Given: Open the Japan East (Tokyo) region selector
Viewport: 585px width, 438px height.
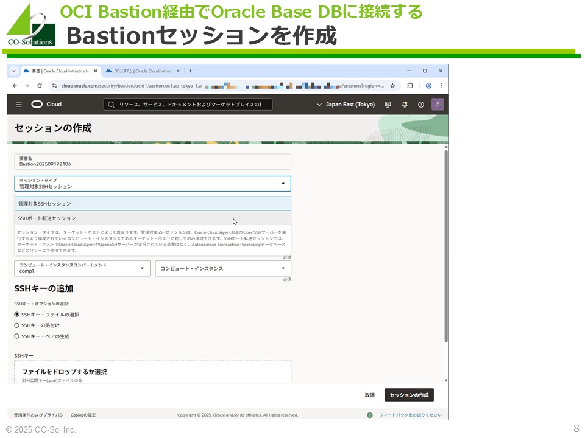Looking at the screenshot, I should [346, 105].
